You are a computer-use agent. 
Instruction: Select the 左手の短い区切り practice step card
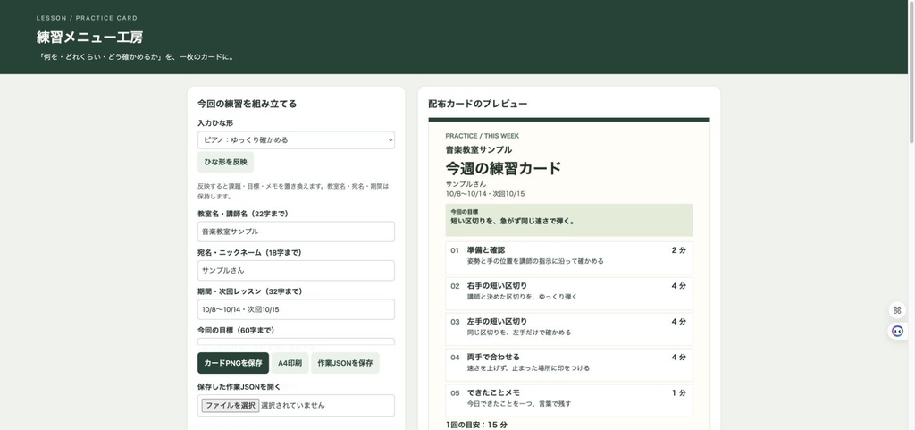click(x=569, y=329)
